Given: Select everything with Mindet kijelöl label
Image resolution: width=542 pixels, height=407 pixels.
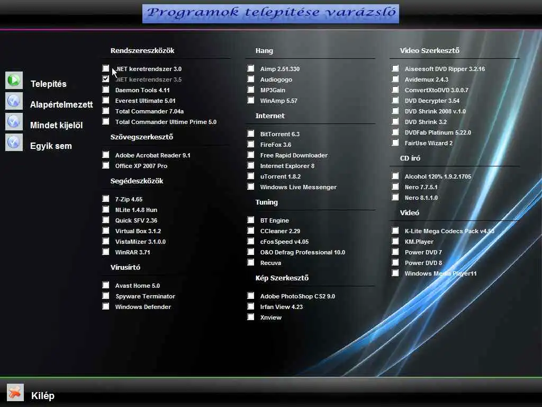Looking at the screenshot, I should point(56,125).
